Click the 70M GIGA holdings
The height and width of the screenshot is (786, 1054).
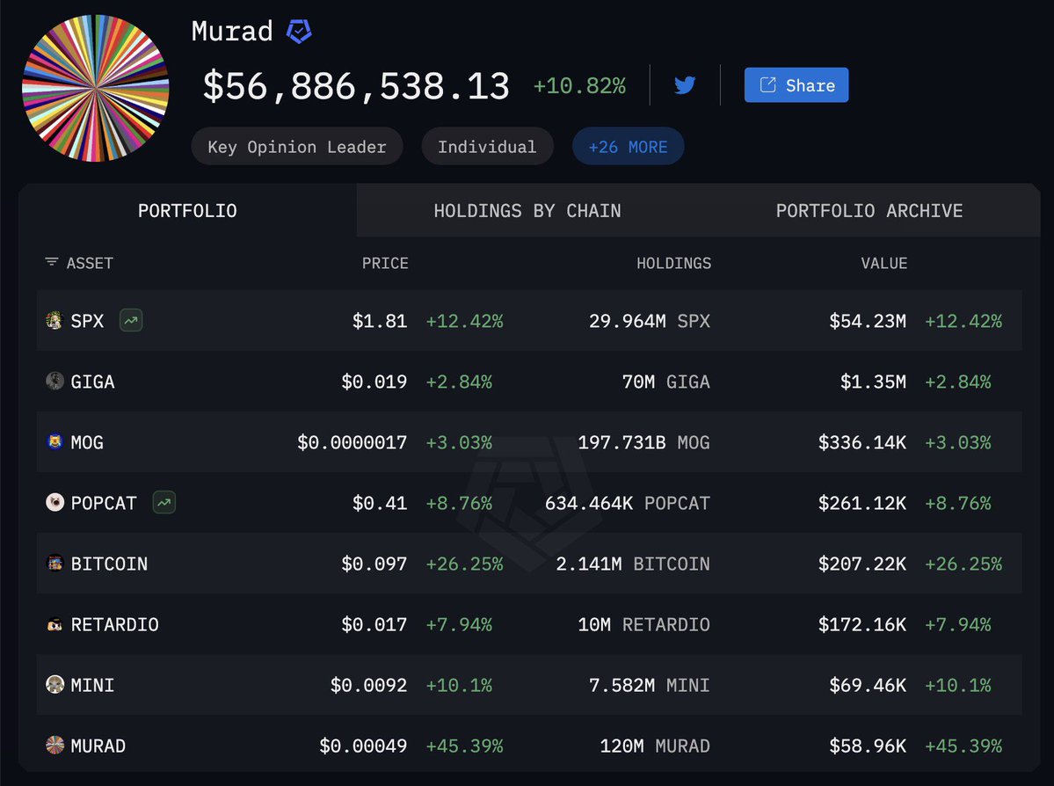(x=666, y=382)
